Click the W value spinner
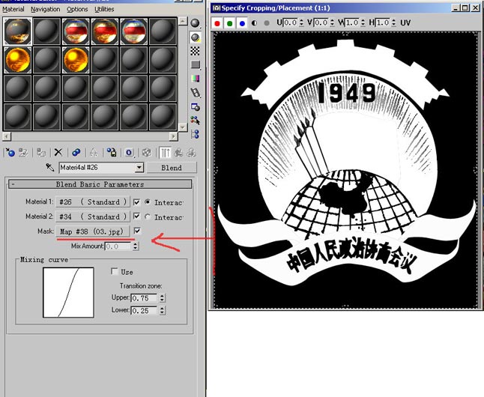The width and height of the screenshot is (484, 397). (x=363, y=22)
